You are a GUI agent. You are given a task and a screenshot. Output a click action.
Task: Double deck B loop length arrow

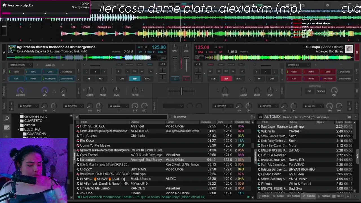tap(274, 72)
